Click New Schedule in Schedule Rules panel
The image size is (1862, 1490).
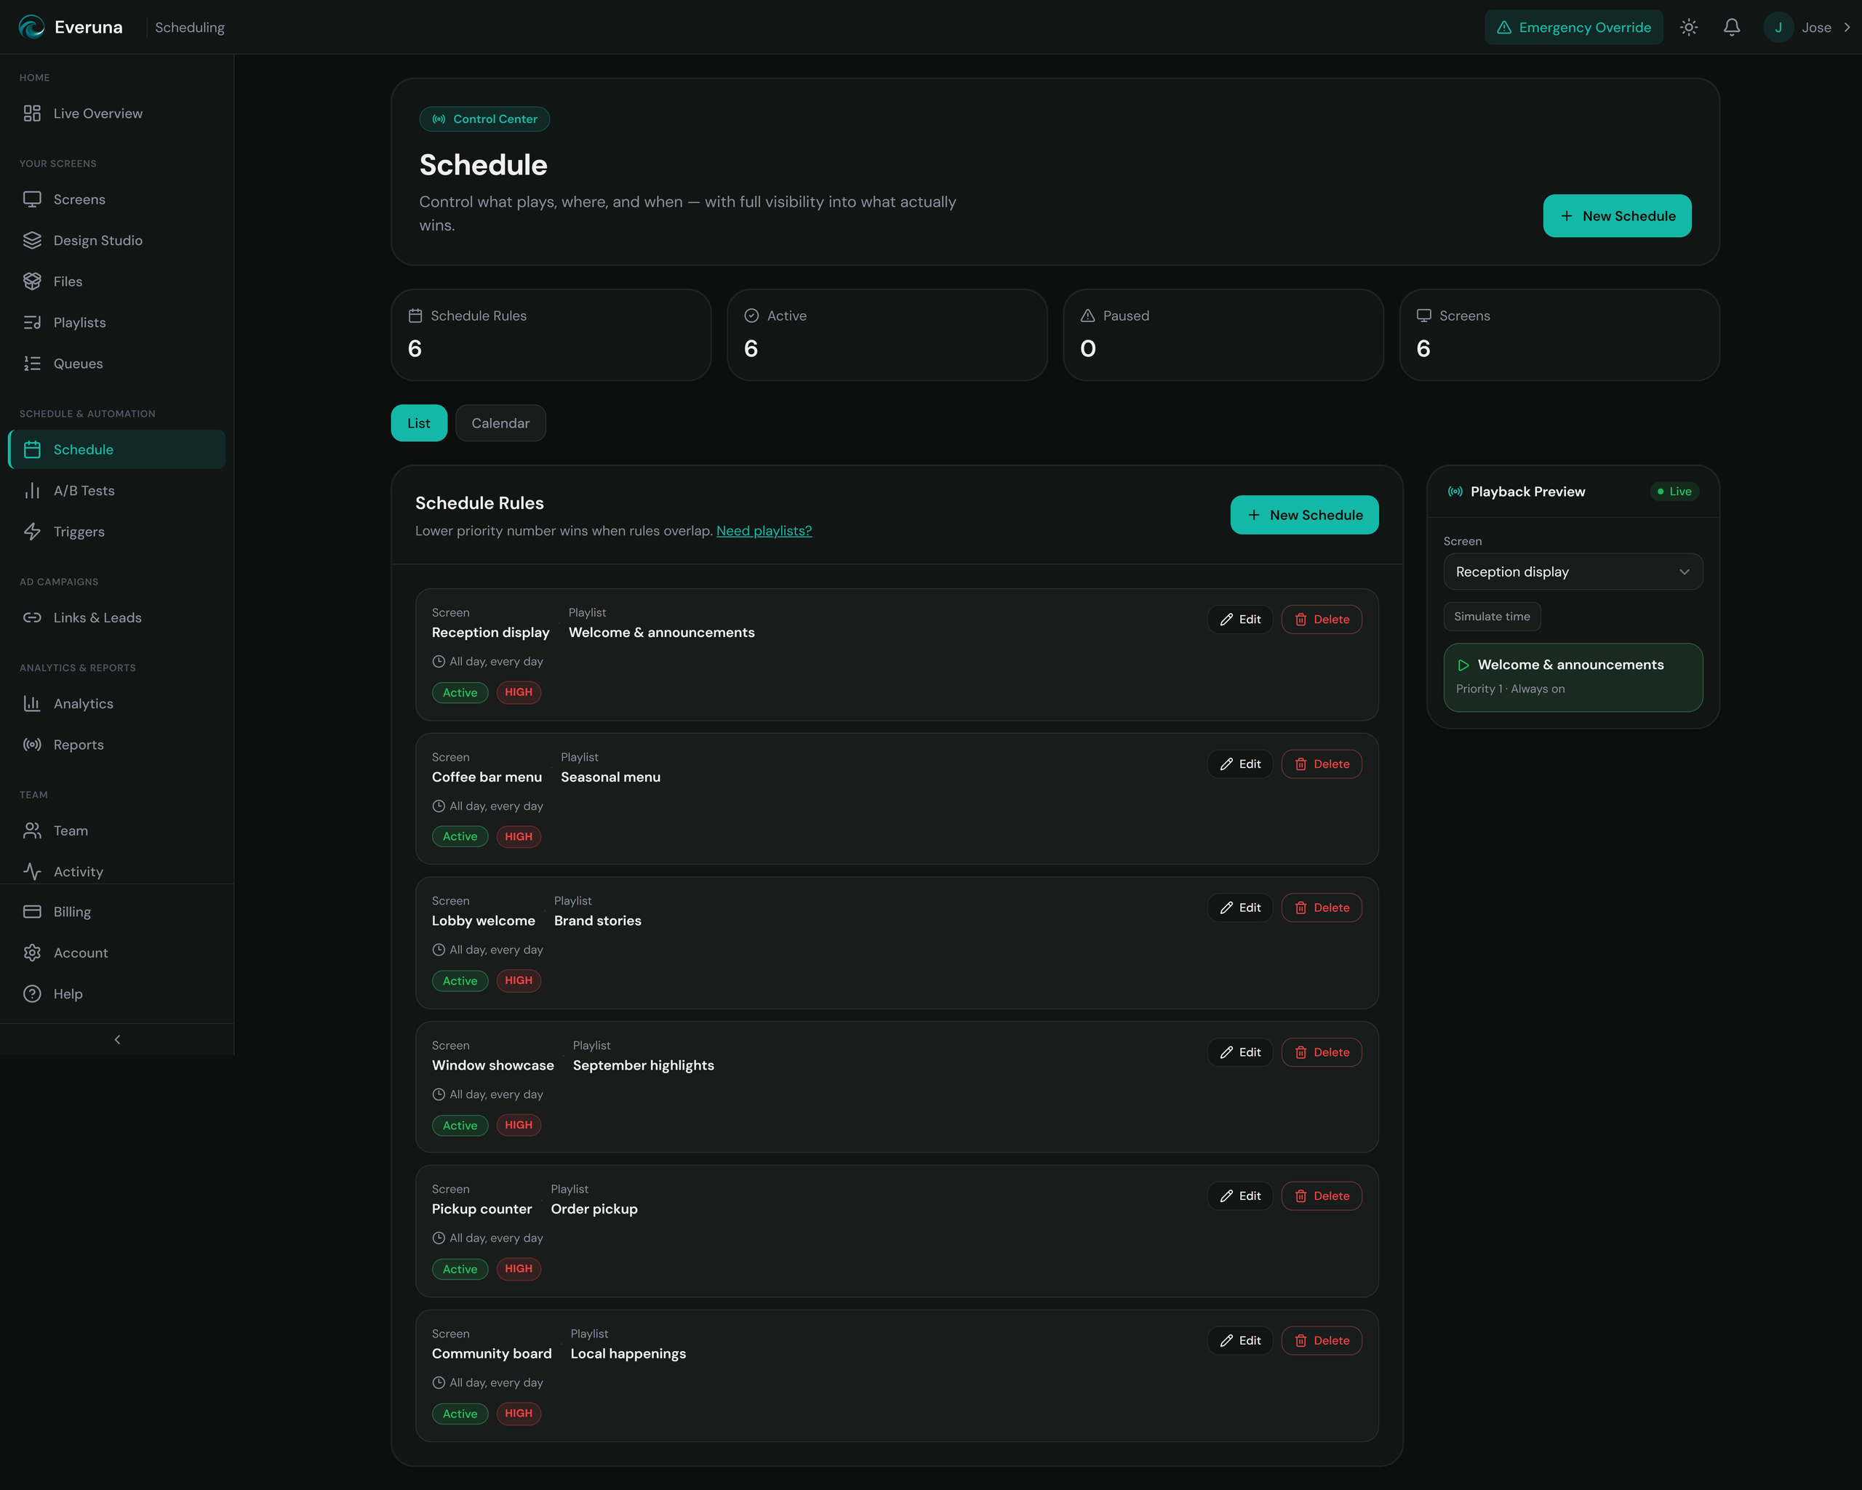(x=1304, y=515)
